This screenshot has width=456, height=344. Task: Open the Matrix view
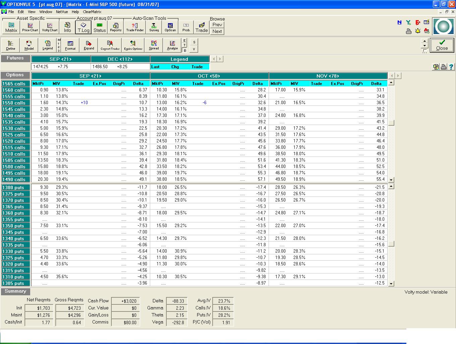(11, 27)
